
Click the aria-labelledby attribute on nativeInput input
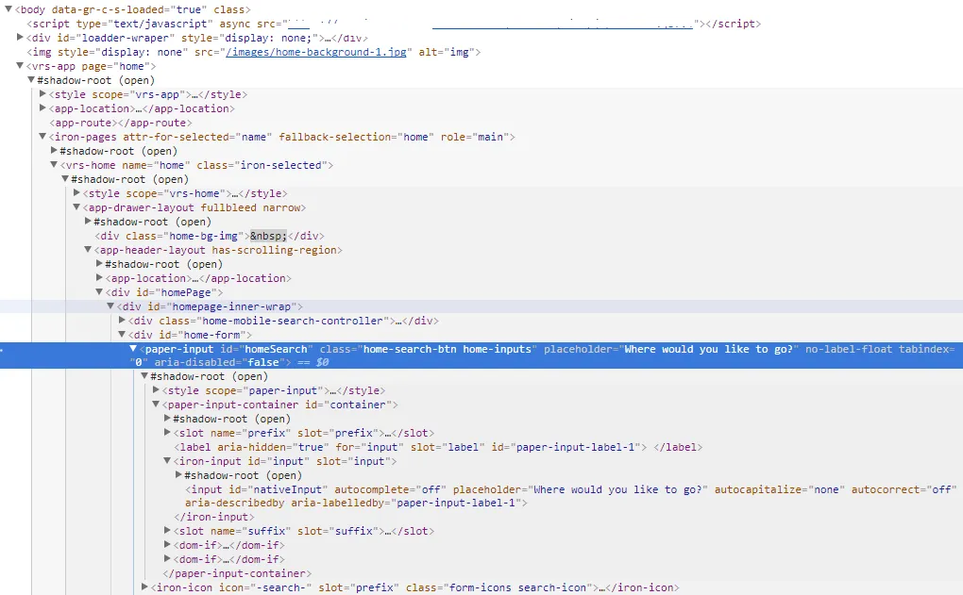(409, 503)
